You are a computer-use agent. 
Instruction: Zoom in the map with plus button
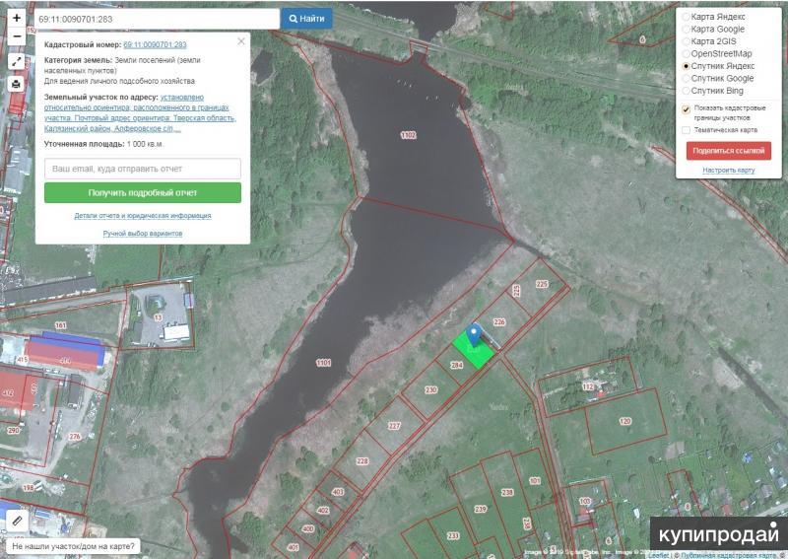point(17,18)
